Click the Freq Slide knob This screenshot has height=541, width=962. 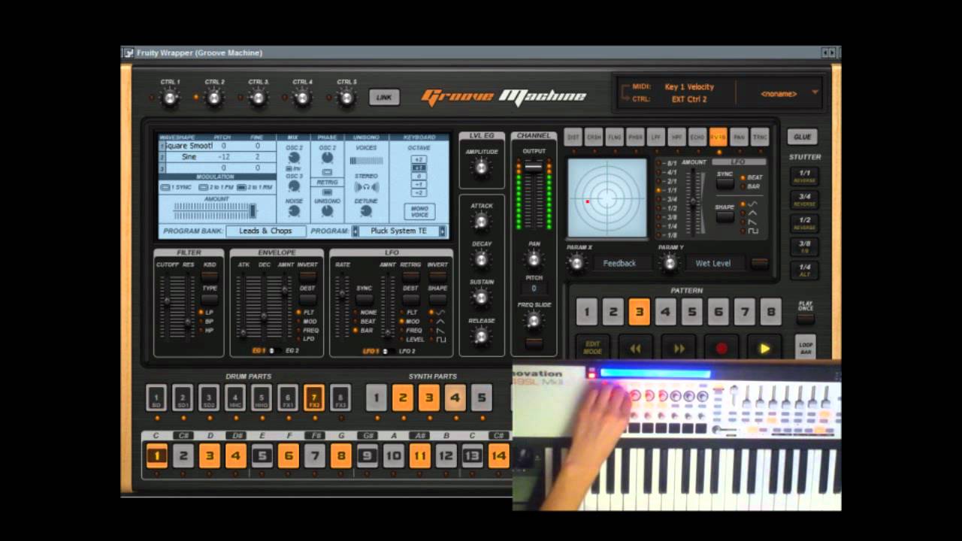(534, 321)
